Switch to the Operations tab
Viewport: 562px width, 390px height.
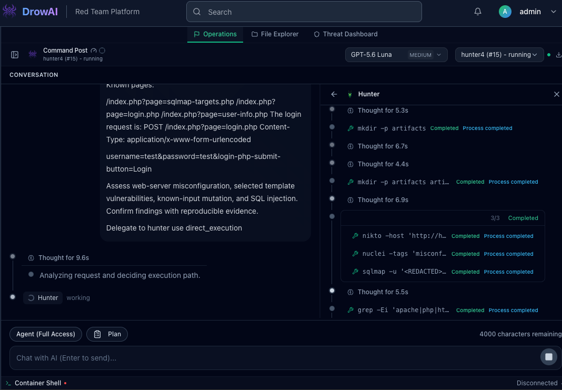215,34
